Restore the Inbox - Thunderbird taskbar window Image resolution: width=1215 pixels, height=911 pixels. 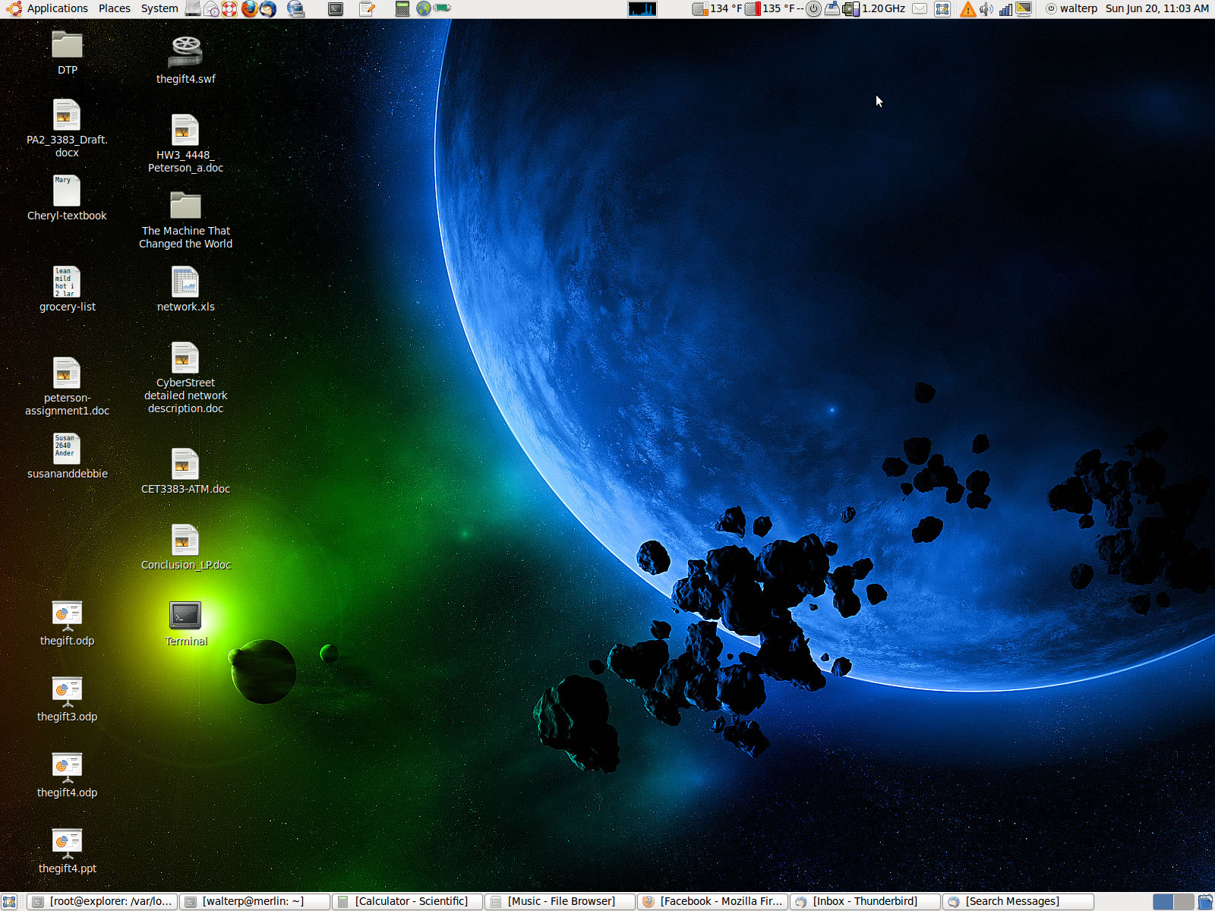(864, 901)
